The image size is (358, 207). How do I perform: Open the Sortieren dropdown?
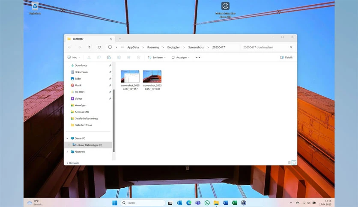coord(157,57)
